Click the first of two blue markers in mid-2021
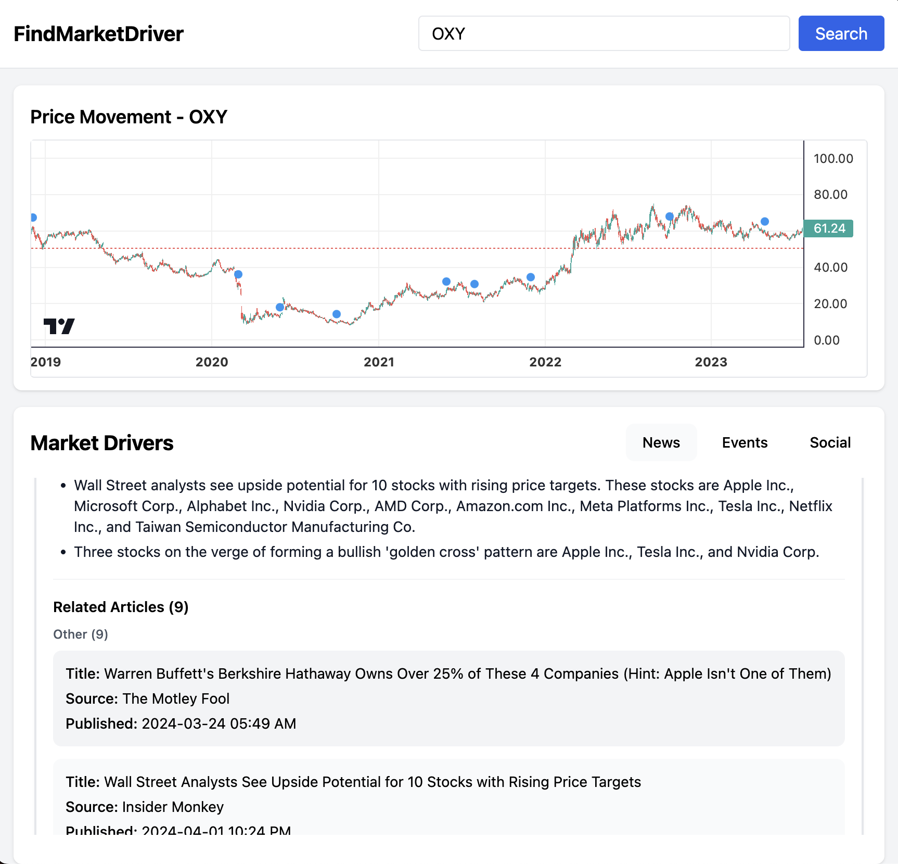898x864 pixels. click(x=446, y=282)
